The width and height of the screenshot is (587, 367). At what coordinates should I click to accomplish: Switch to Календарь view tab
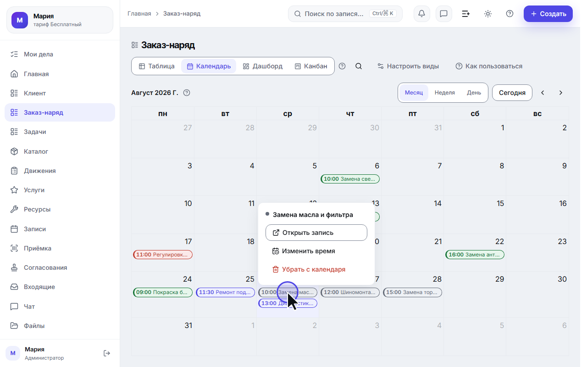209,66
